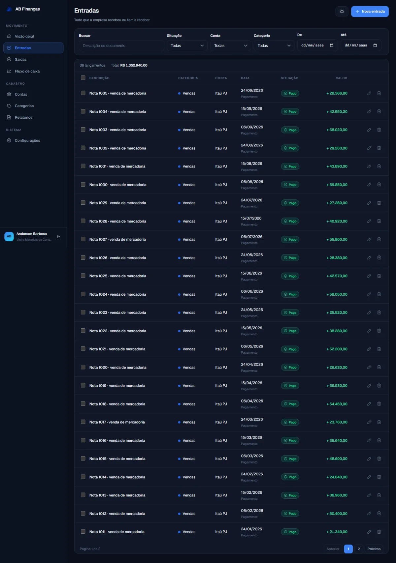Check the box for Nota 1013

[x=83, y=495]
